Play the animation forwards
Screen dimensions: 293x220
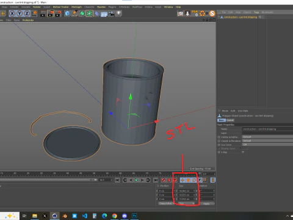[x=136, y=180]
